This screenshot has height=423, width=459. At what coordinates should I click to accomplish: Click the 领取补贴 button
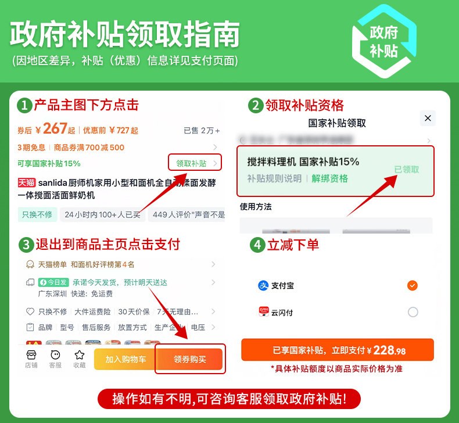point(195,163)
